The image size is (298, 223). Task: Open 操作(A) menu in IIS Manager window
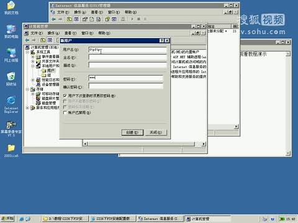[x=80, y=12]
